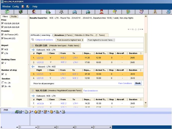Open the purple ticket with pencil icon

(142, 12)
